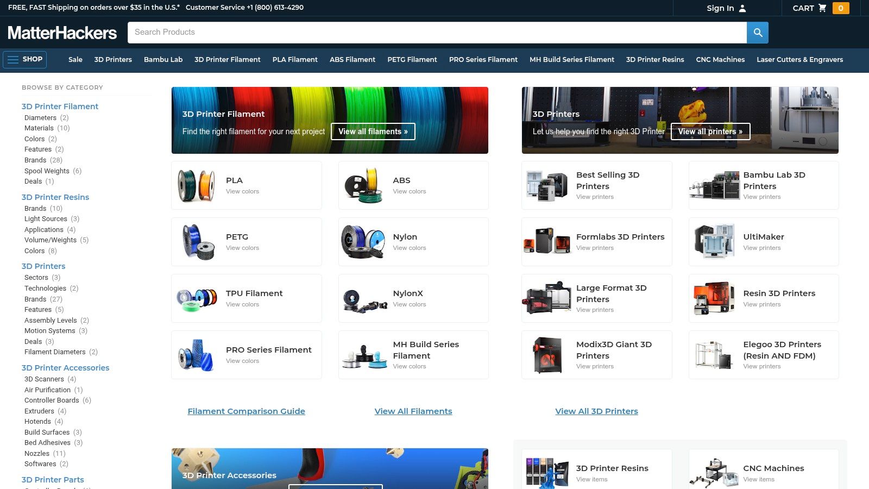Viewport: 869px width, 489px height.
Task: Select Bed Adhesives (3) entry
Action: pyautogui.click(x=54, y=443)
